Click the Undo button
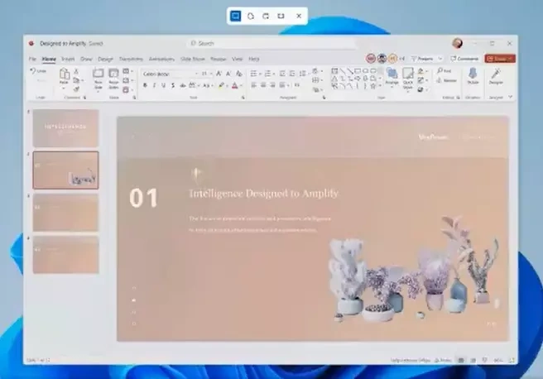Viewport: 543px width, 379px height. tap(38, 71)
